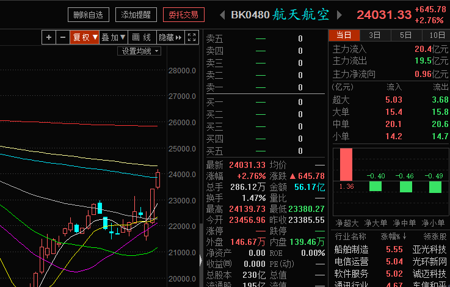Click 超大 inflow value 5.03

point(394,100)
